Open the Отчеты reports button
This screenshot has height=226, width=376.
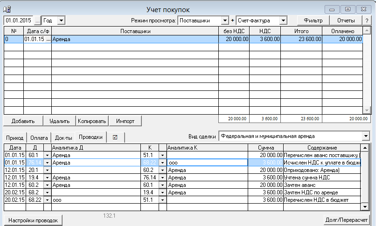346,21
